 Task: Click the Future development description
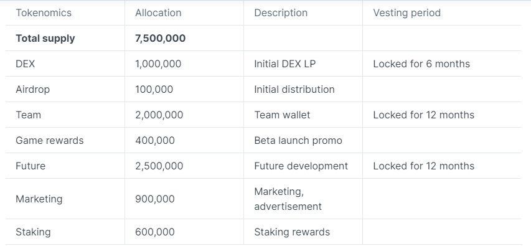[x=301, y=166]
